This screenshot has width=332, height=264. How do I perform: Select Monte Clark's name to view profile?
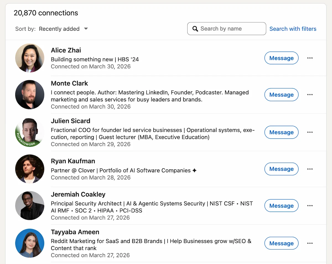[x=69, y=83]
